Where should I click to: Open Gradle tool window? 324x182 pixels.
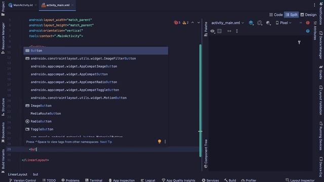[320, 72]
